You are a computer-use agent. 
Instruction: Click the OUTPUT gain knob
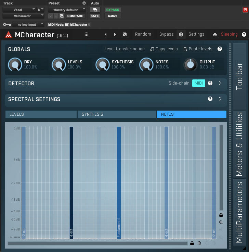(191, 65)
